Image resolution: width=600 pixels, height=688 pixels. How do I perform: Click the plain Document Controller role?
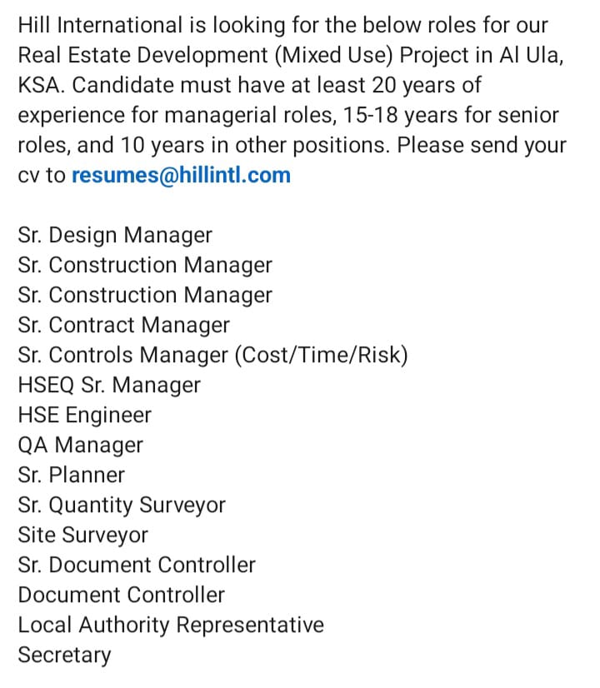(x=121, y=596)
